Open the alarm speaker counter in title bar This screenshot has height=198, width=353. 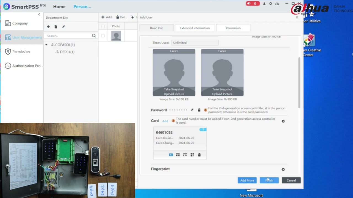pos(253,4)
